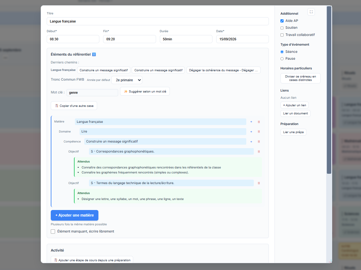Open the info icon beside Éléments du référentiel

(94, 54)
